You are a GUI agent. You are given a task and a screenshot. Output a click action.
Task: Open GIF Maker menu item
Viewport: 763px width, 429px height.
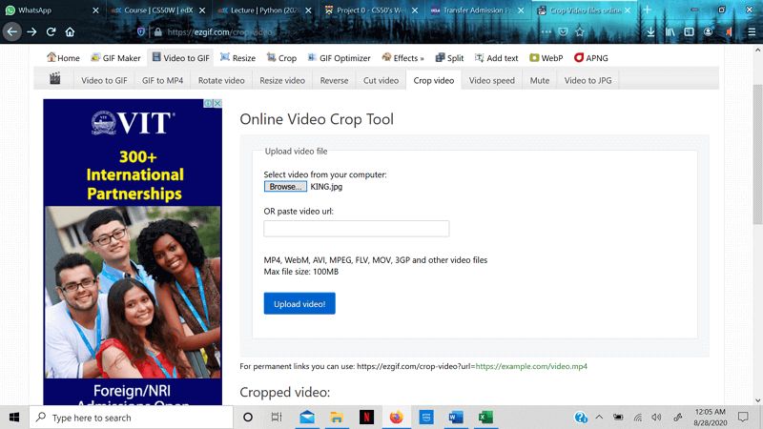pyautogui.click(x=115, y=58)
